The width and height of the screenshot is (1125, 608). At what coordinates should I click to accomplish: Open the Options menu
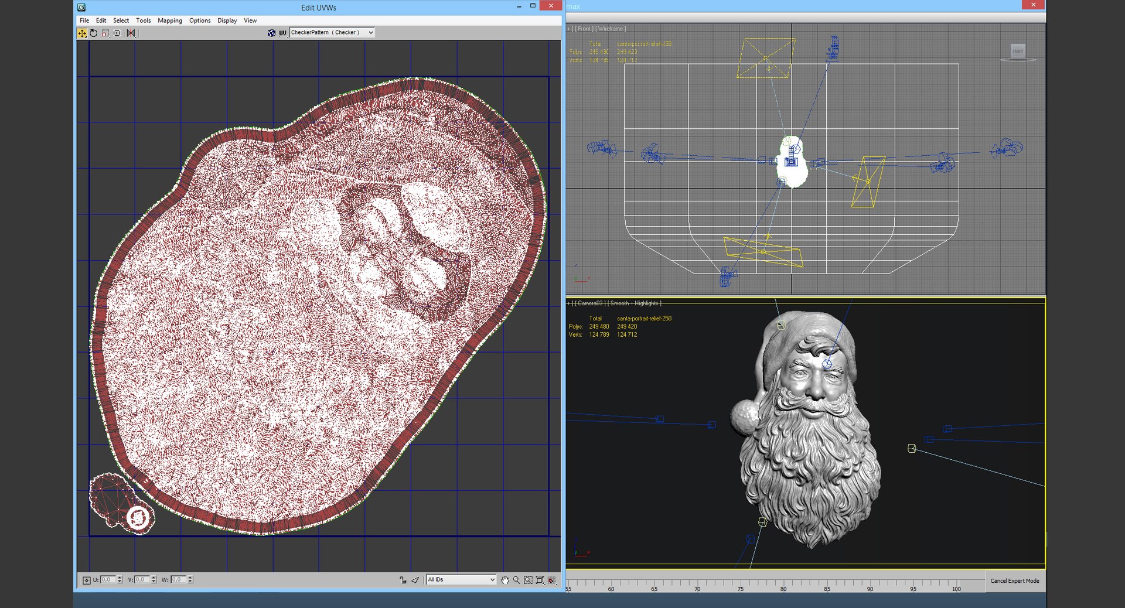point(200,21)
